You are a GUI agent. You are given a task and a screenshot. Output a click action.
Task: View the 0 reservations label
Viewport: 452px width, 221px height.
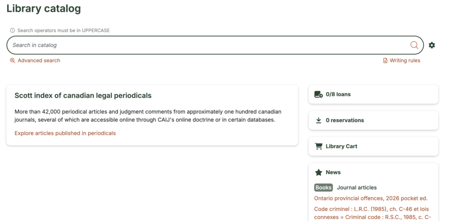pos(345,120)
